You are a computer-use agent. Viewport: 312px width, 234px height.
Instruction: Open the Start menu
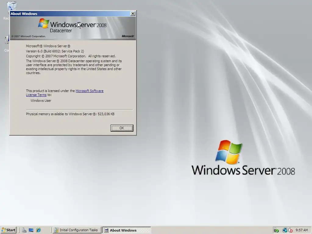(8, 230)
